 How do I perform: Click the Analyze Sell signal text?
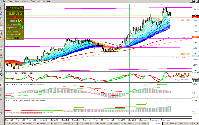click(182, 76)
